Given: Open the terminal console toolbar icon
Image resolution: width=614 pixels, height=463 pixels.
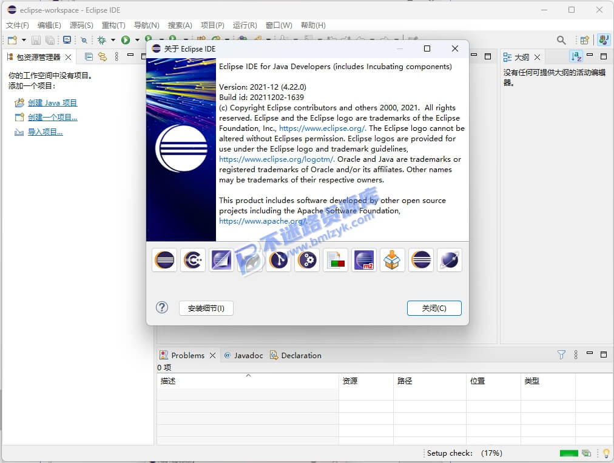Looking at the screenshot, I should point(67,40).
